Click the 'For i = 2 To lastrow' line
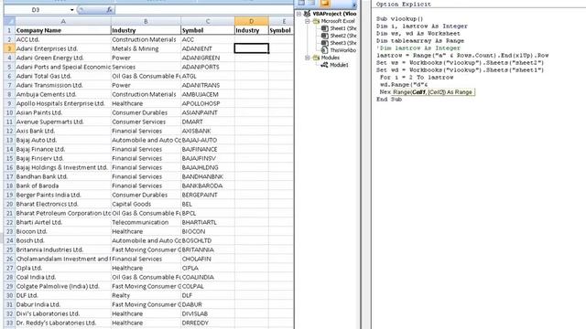Image resolution: width=586 pixels, height=329 pixels. (417, 77)
